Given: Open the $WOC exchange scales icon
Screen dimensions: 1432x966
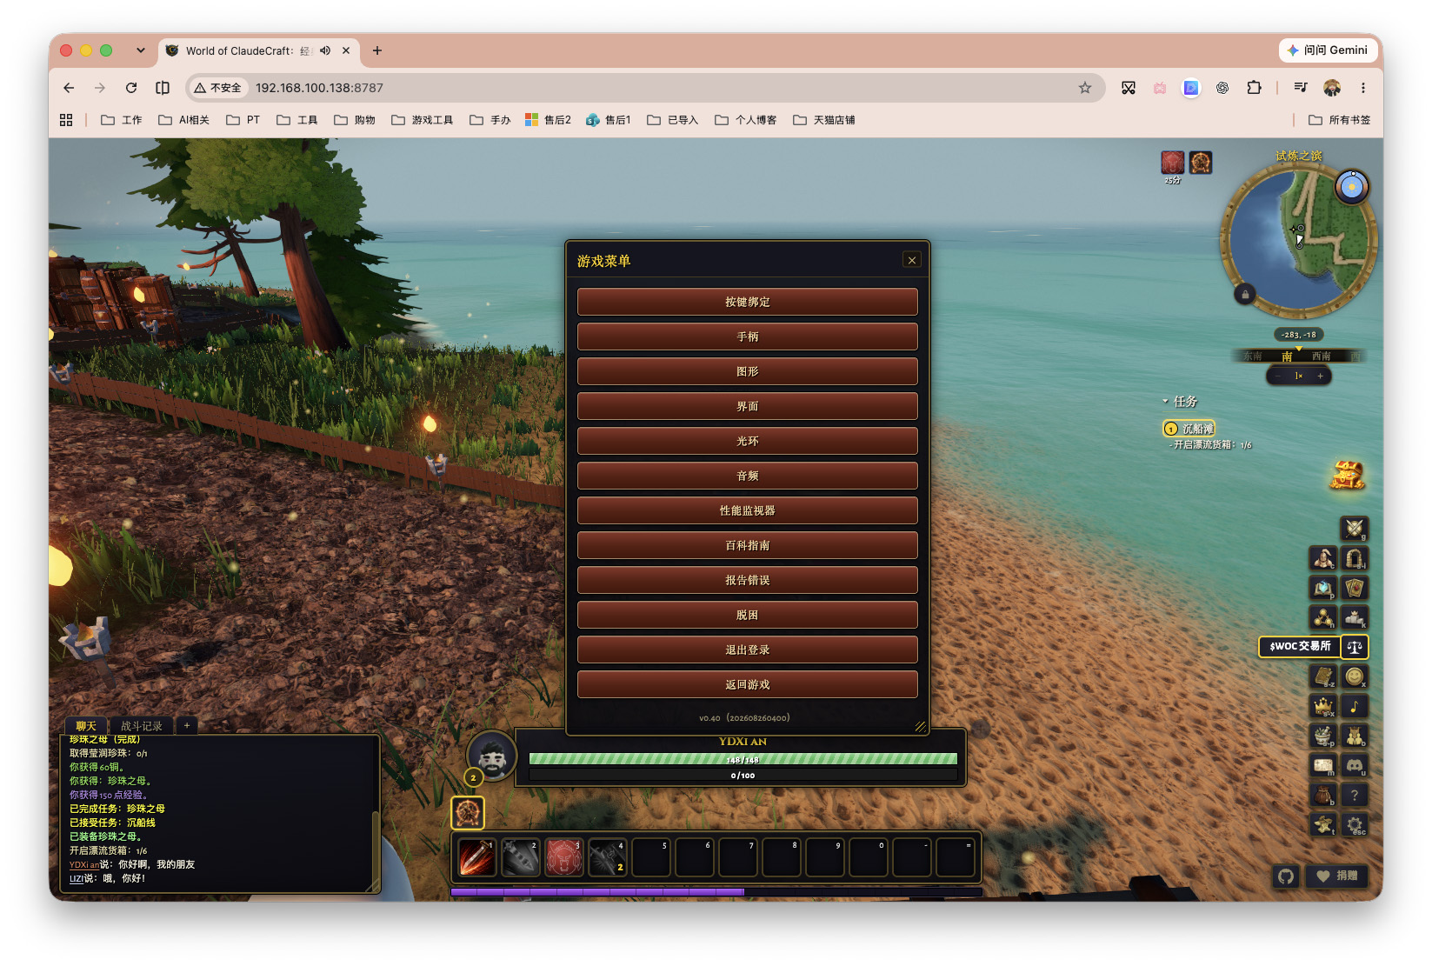Looking at the screenshot, I should [1354, 647].
